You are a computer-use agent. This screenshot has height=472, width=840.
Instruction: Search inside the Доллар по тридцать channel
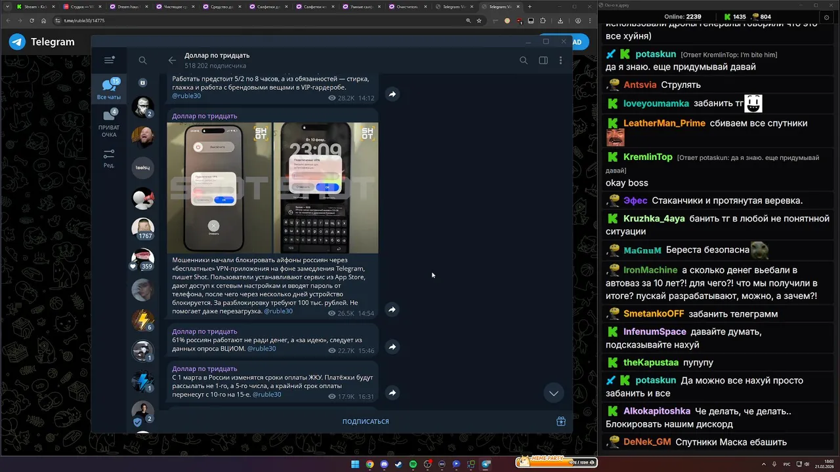point(523,60)
